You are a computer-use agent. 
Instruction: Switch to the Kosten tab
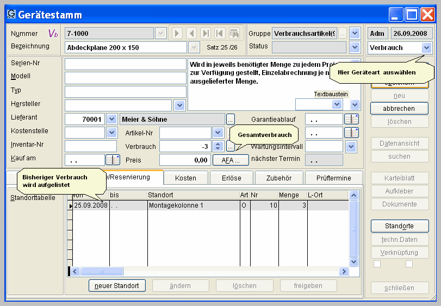pos(185,178)
